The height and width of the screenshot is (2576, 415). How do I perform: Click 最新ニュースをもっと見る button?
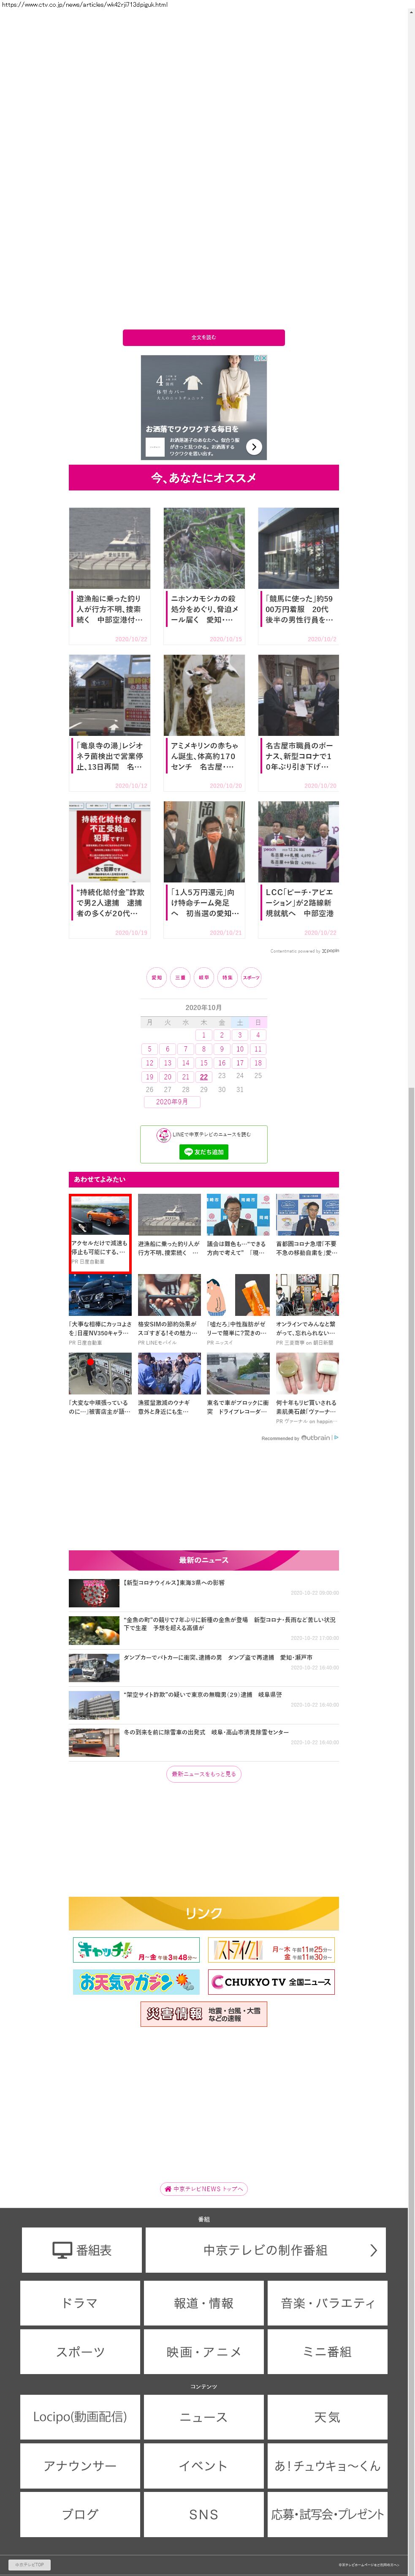tap(204, 1774)
